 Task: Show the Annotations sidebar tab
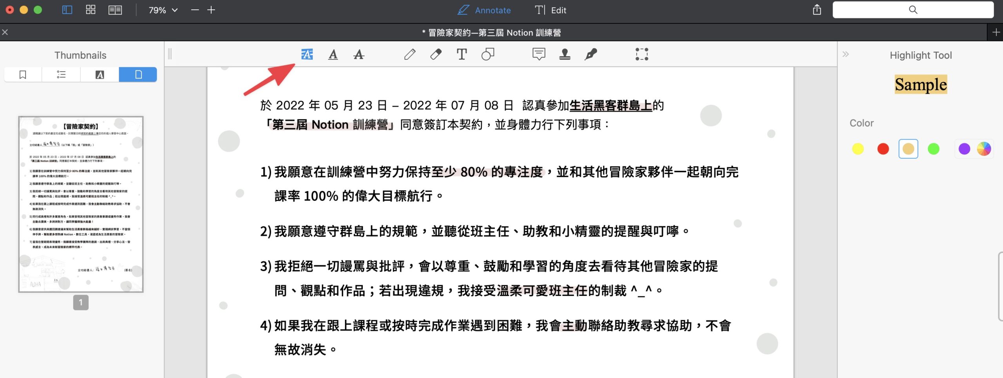[x=100, y=74]
